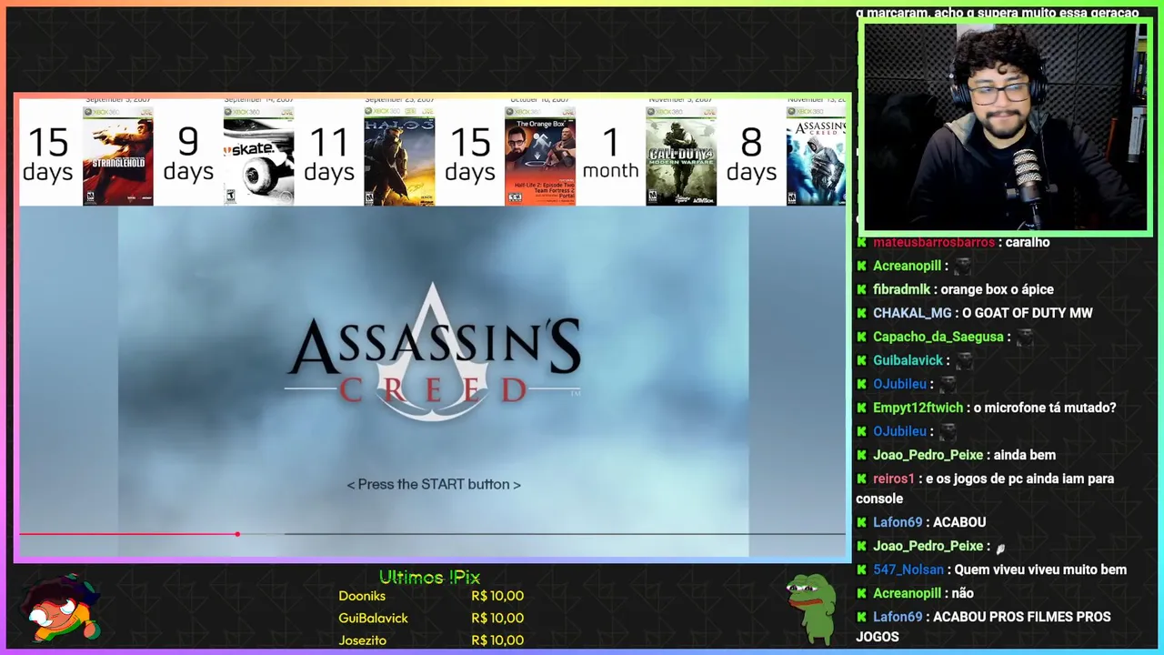Click CHAKAL_MG username
Screen dimensions: 1164x655
coord(912,314)
